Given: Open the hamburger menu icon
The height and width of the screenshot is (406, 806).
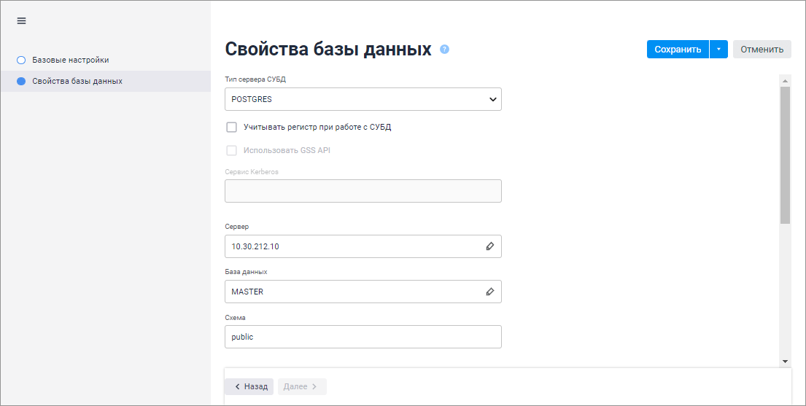Looking at the screenshot, I should [x=21, y=21].
